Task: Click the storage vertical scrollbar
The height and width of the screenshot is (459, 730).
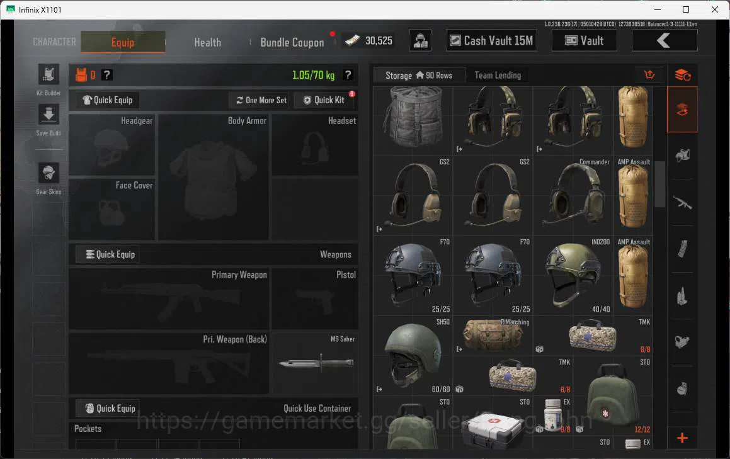Action: 659,184
